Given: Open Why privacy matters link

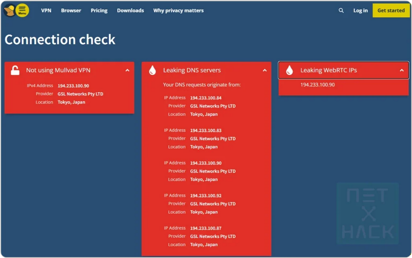Looking at the screenshot, I should click(178, 11).
